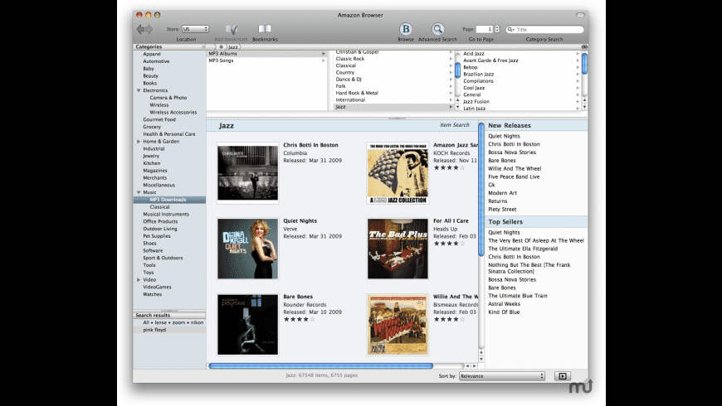
Task: Click Bossa Nova Stories in New Releases
Action: 512,152
